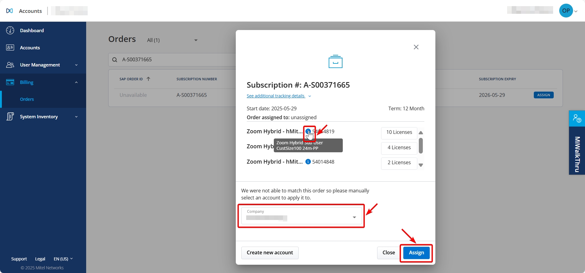Click the Unavailable SAP order cell

[x=133, y=95]
